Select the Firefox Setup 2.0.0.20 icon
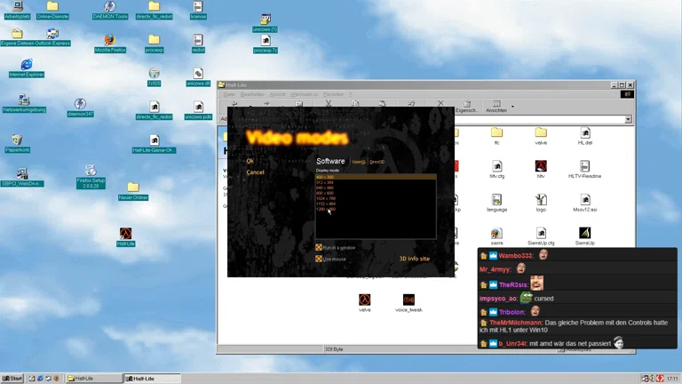Screen dimensions: 682x384 tap(91, 177)
